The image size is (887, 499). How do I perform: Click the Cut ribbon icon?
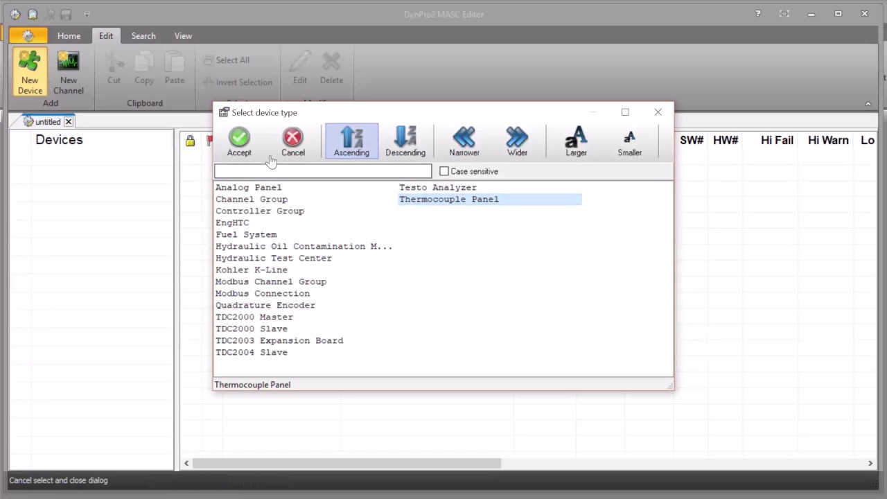click(114, 62)
